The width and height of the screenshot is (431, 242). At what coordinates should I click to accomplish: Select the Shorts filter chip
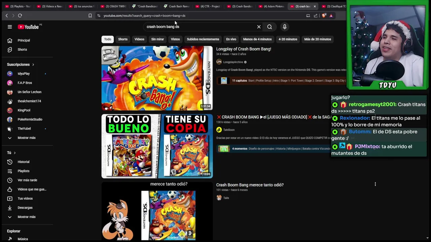123,39
